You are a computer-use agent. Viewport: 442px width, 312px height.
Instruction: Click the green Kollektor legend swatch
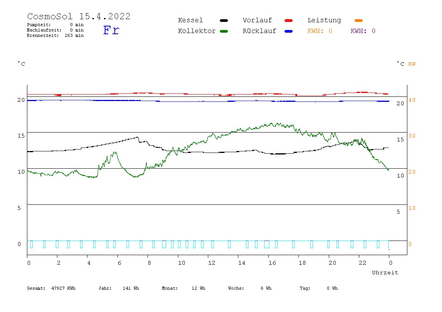pyautogui.click(x=224, y=31)
